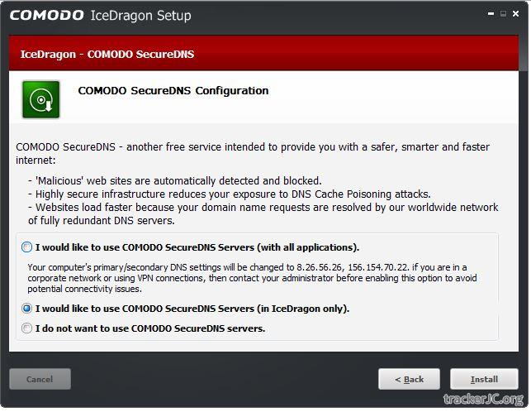Select do not want SecureDNS servers
Viewport: 531px width, 412px height.
[x=27, y=328]
